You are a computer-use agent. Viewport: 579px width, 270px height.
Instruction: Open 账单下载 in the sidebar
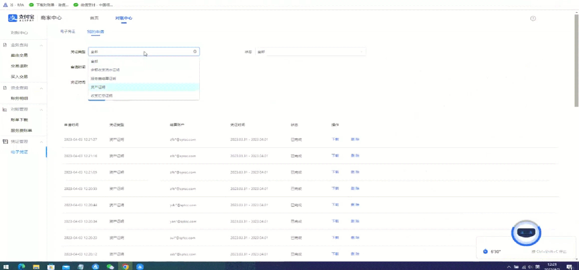(x=19, y=120)
